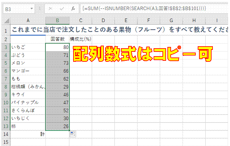Select the 柑橘類（みかん cell
The height and width of the screenshot is (146, 230).
(28, 87)
